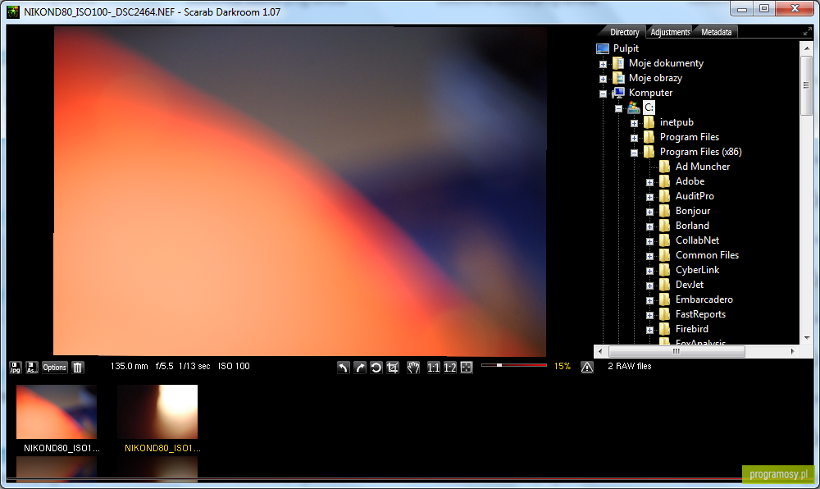Open the Adjustments tab

[670, 32]
